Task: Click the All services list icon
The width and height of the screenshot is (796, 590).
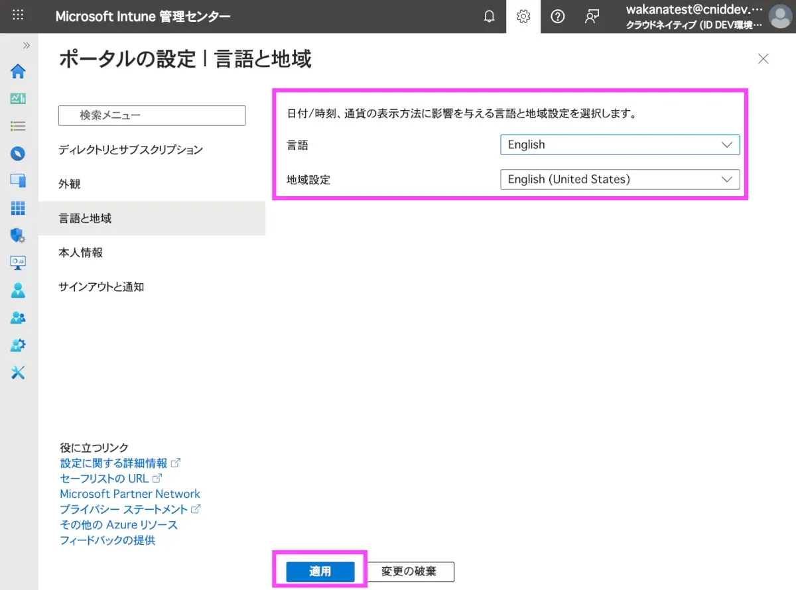Action: [x=18, y=126]
